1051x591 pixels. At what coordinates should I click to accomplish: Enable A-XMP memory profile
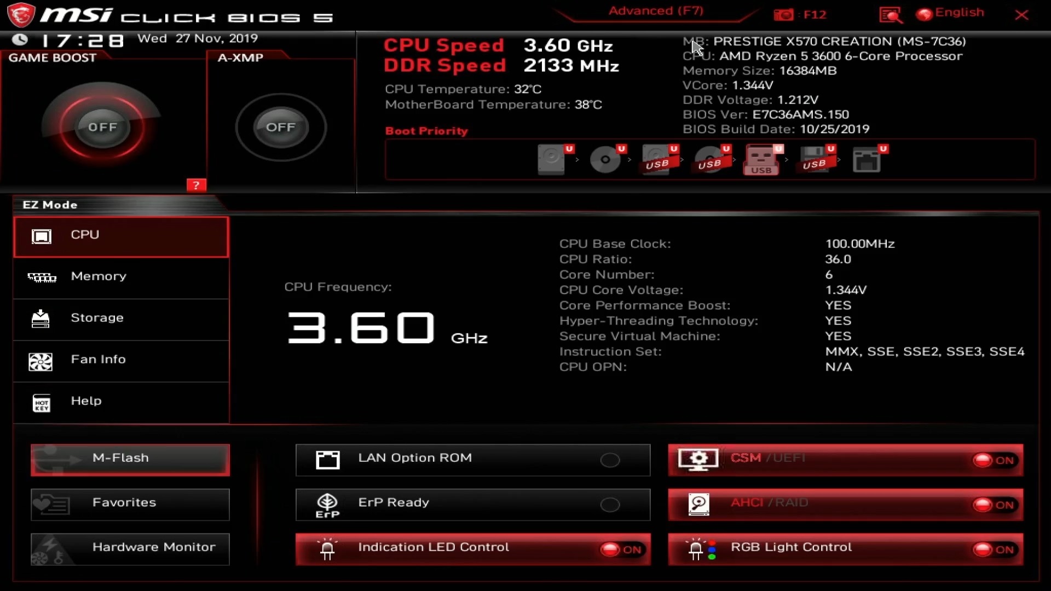pos(280,127)
